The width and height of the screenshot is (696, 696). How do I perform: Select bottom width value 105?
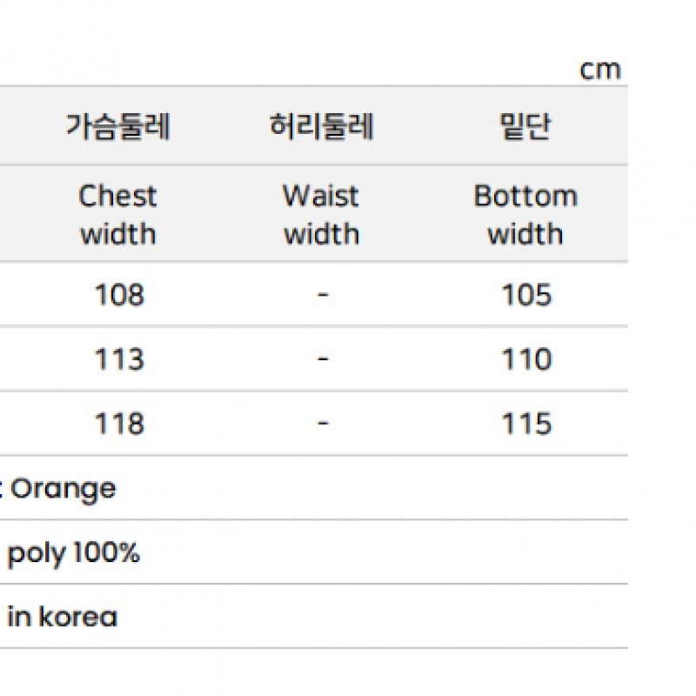[526, 295]
